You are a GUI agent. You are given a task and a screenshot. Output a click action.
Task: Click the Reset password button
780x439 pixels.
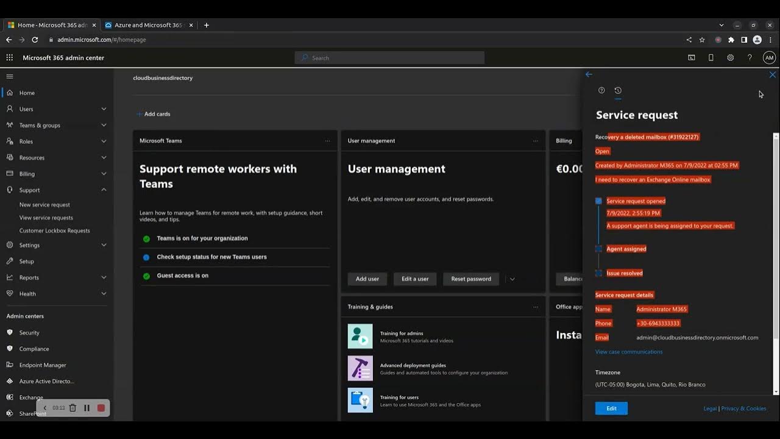471,279
